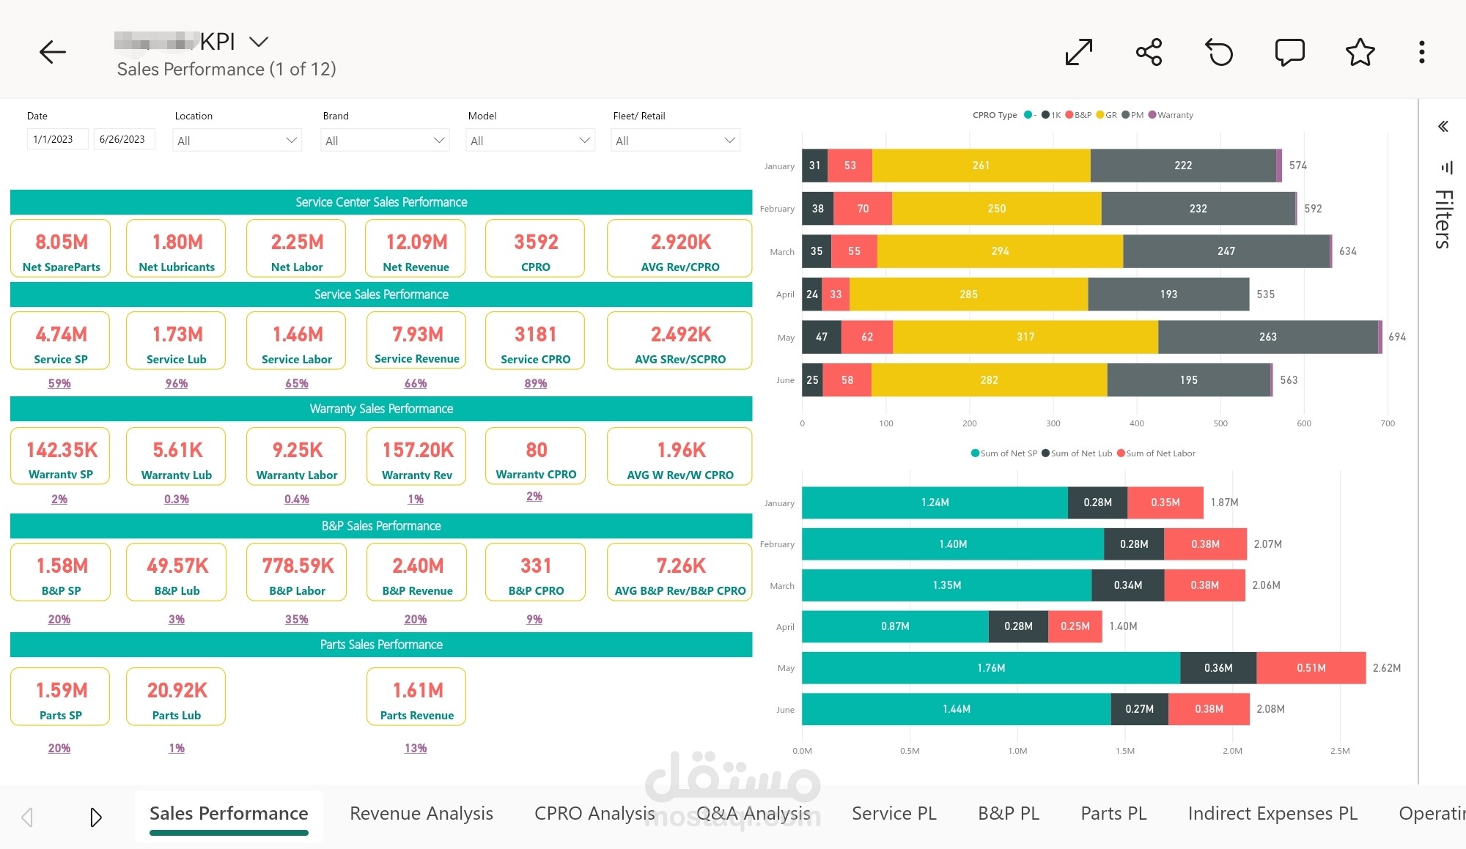Open the KPI report title dropdown
The image size is (1466, 849).
click(259, 42)
